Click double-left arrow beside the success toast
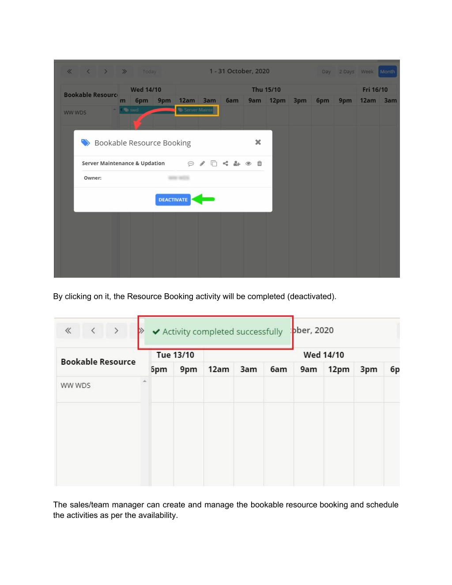 (x=68, y=330)
